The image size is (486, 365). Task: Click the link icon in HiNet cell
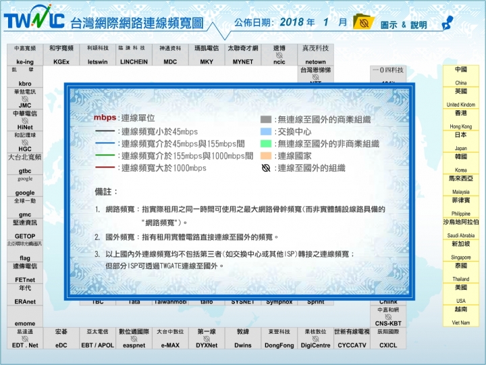click(x=25, y=120)
